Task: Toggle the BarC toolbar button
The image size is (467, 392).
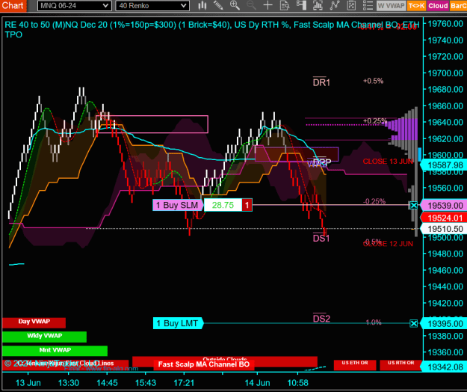Action: click(x=458, y=6)
